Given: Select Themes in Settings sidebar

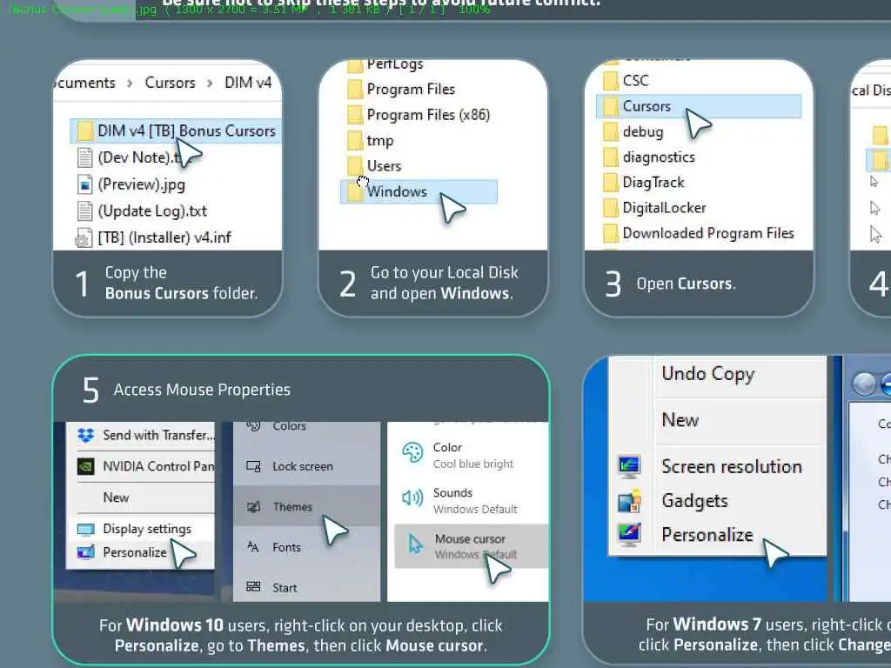Looking at the screenshot, I should pyautogui.click(x=307, y=506).
